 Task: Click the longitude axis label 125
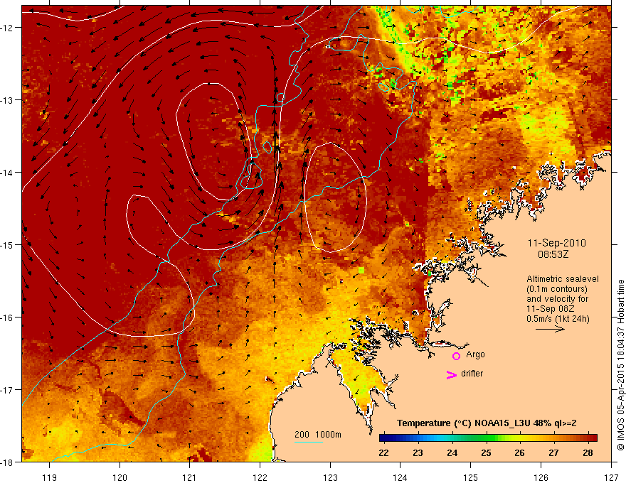(471, 477)
